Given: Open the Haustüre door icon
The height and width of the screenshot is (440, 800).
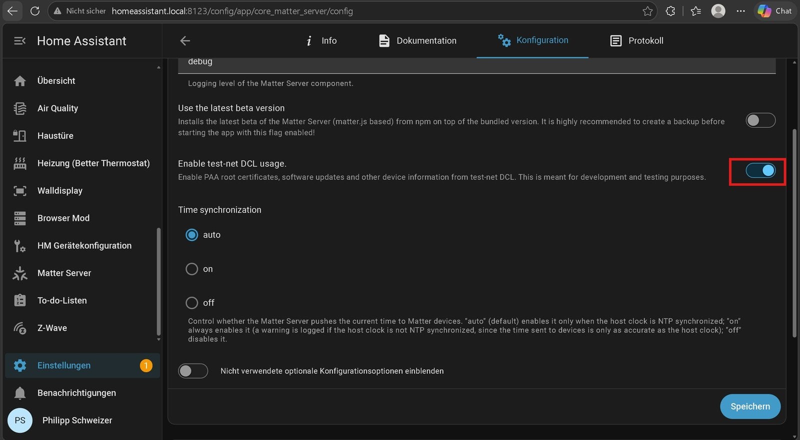Looking at the screenshot, I should pyautogui.click(x=20, y=136).
